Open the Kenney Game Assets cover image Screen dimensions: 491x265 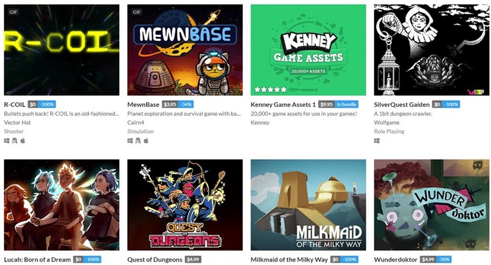click(308, 50)
